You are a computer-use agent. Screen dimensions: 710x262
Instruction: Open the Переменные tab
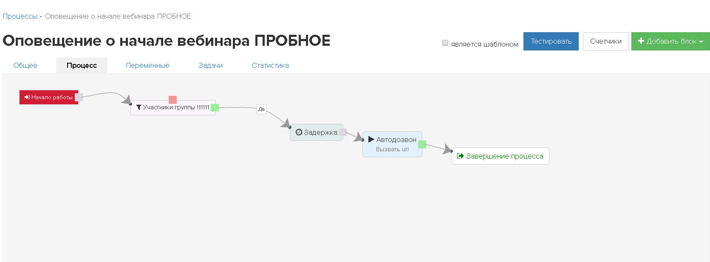click(147, 65)
